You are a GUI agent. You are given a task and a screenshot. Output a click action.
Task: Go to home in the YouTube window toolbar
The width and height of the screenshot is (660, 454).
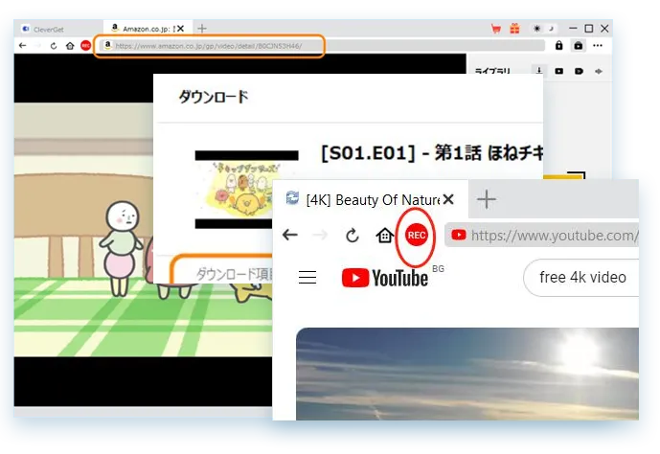(x=384, y=236)
